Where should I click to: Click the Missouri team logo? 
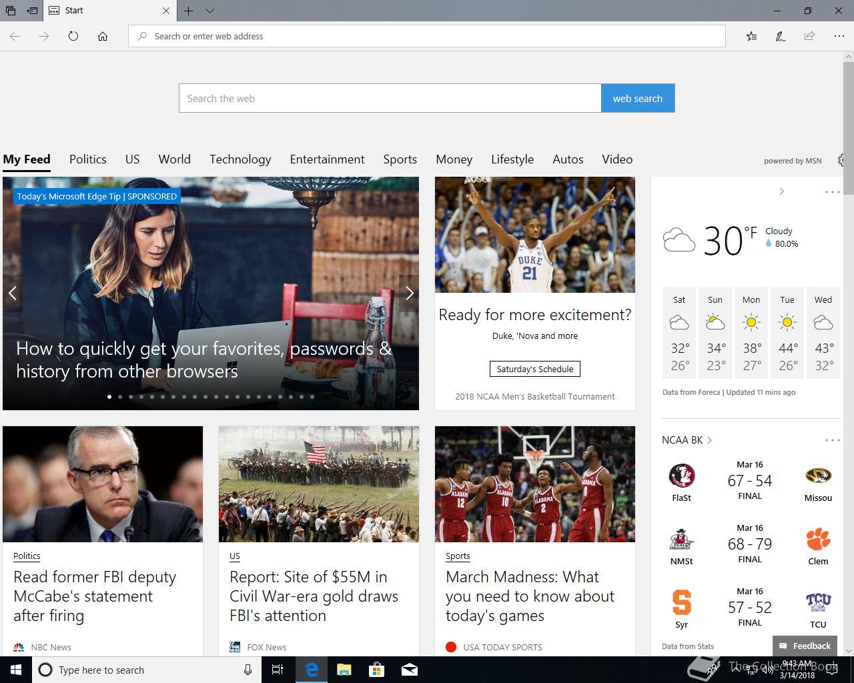(x=818, y=476)
